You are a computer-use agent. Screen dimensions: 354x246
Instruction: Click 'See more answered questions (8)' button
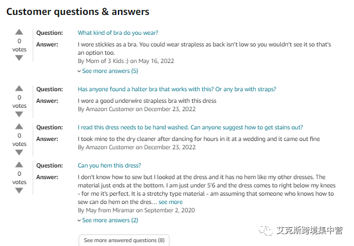coord(124,240)
